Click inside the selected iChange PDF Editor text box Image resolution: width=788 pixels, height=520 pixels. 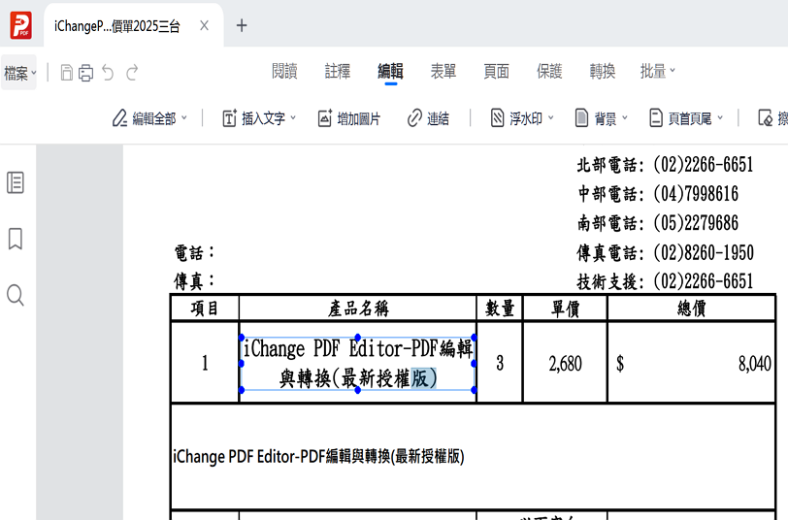click(358, 364)
